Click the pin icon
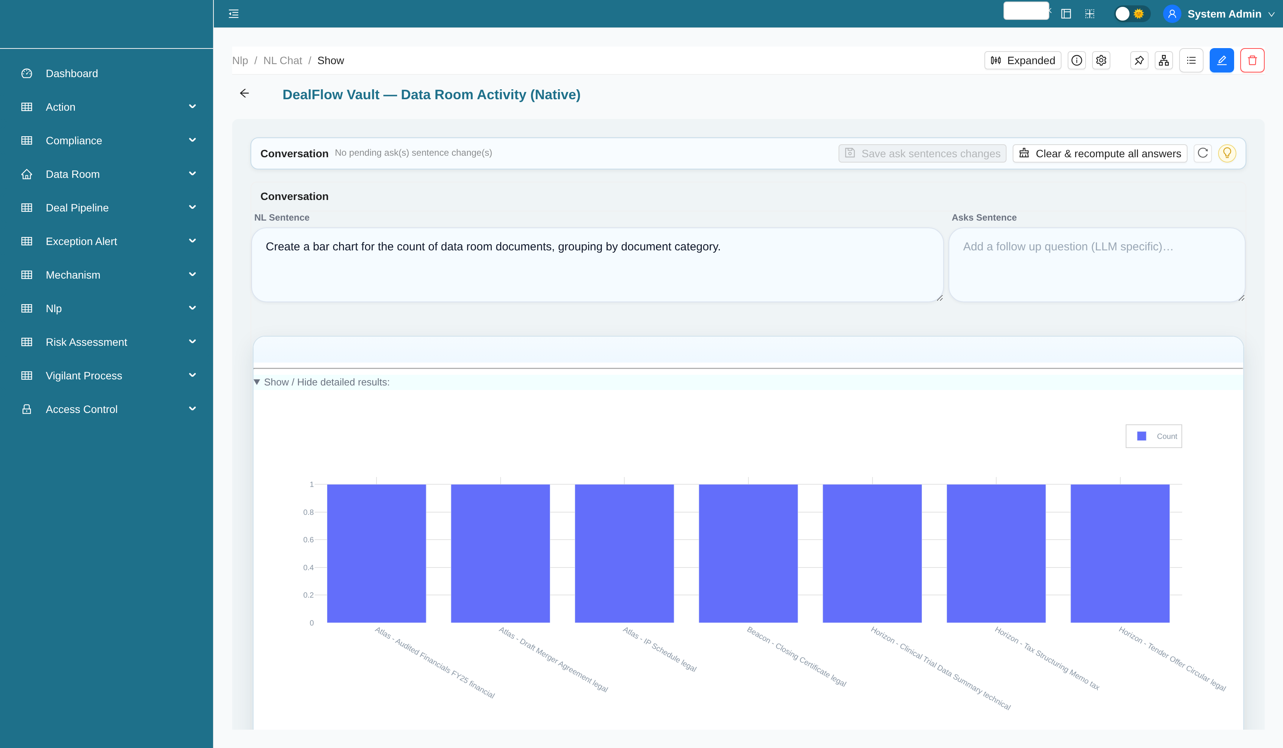Image resolution: width=1283 pixels, height=748 pixels. [x=1139, y=61]
